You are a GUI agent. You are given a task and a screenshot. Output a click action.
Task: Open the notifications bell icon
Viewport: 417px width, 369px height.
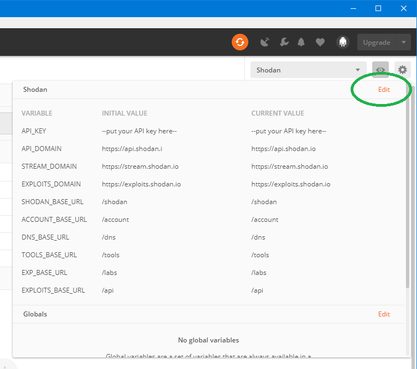click(x=301, y=42)
